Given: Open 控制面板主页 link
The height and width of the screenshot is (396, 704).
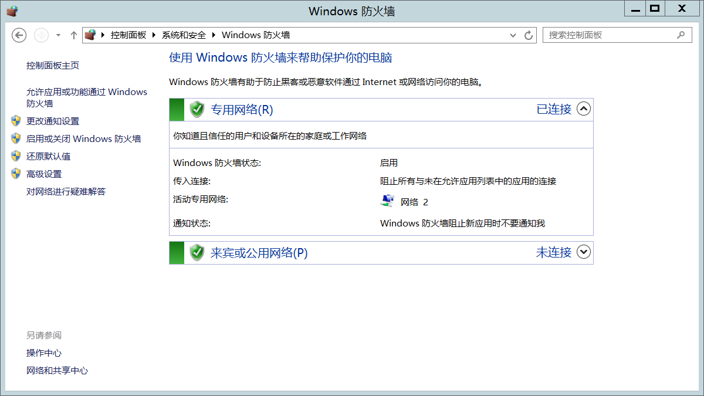Looking at the screenshot, I should (53, 66).
